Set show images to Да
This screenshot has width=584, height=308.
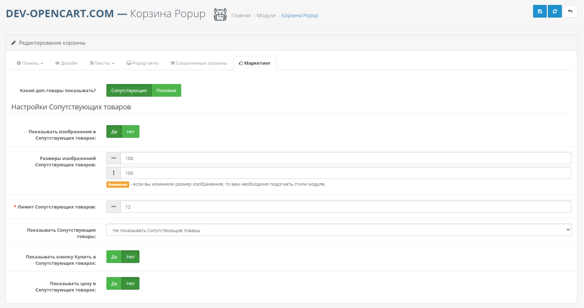[114, 132]
